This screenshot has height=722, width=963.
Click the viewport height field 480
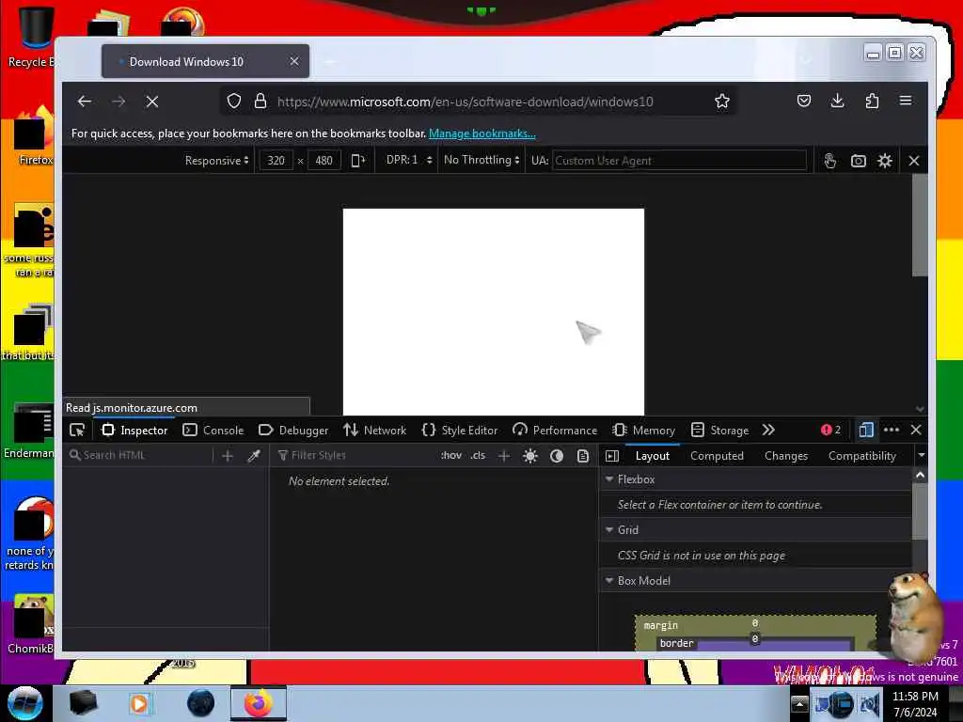(324, 160)
